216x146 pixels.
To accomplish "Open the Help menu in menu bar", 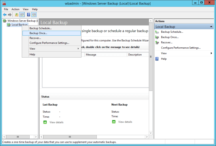I will tap(35, 9).
